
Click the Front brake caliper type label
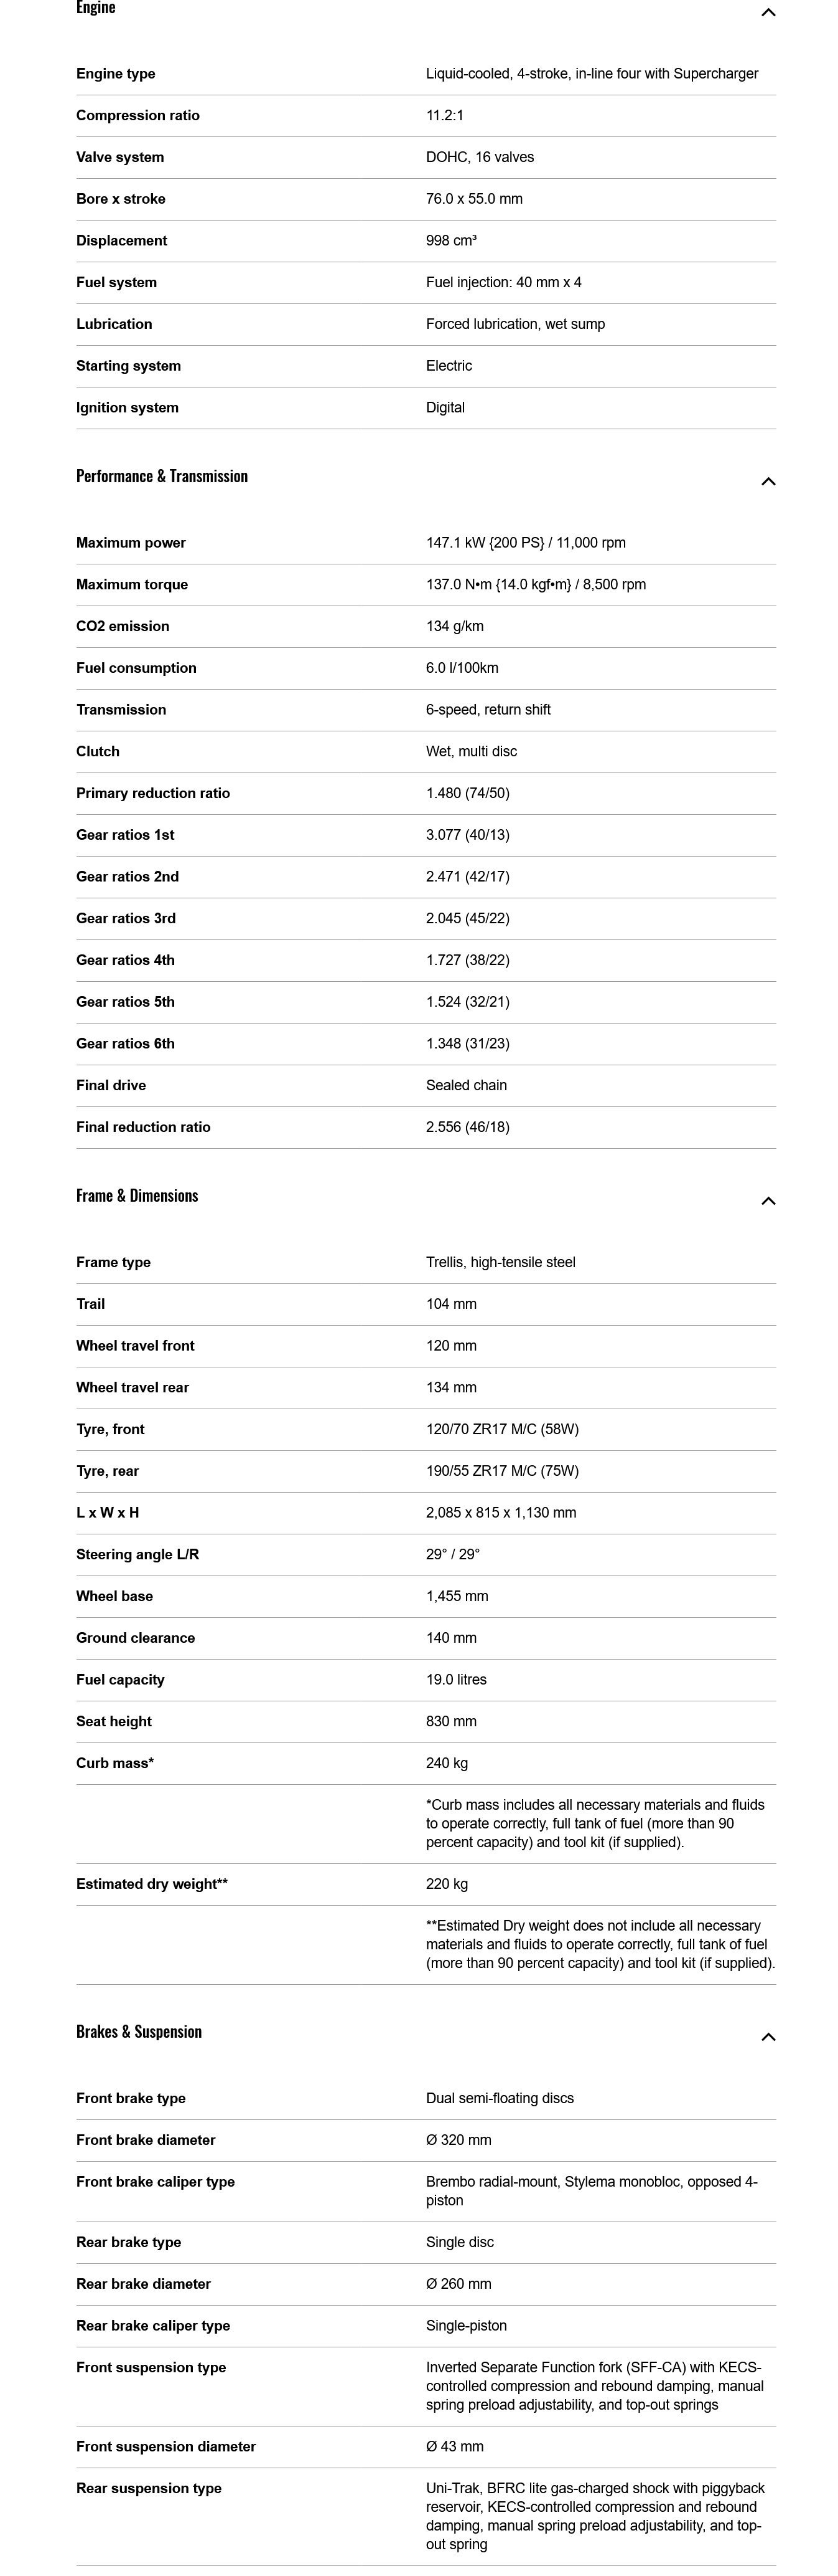click(x=155, y=2182)
